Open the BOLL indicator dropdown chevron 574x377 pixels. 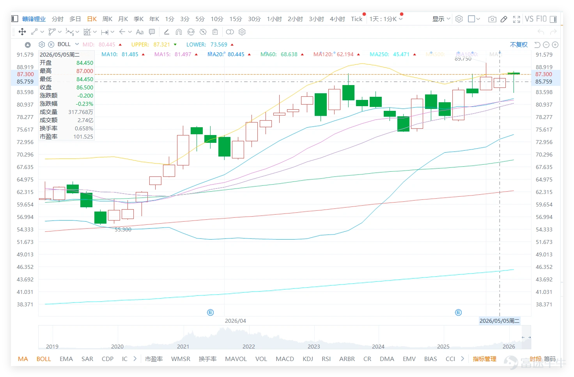(77, 44)
